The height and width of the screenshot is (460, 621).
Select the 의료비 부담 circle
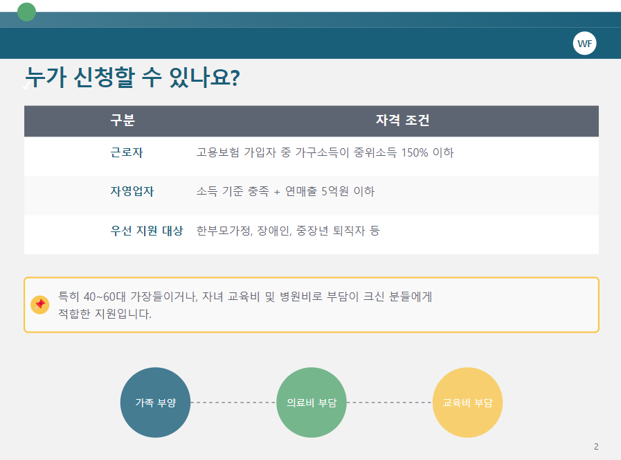click(312, 402)
